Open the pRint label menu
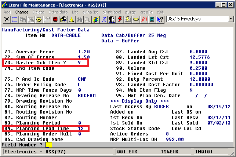The height and width of the screenshot is (157, 236). point(112,12)
